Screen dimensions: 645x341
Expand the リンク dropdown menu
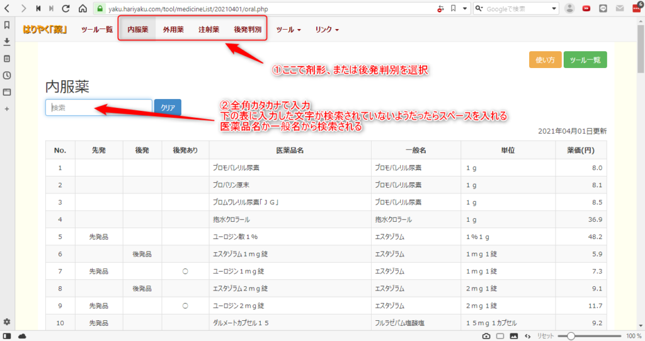point(327,30)
